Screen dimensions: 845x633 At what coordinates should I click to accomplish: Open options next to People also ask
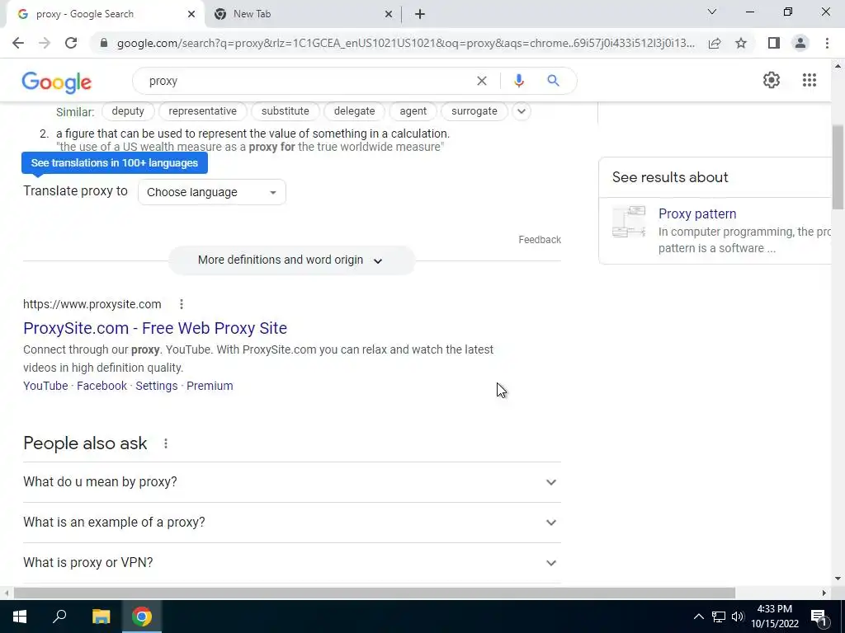tap(166, 443)
